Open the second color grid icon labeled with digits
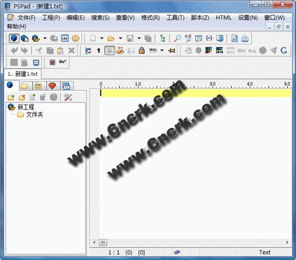The height and width of the screenshot is (260, 296). click(219, 50)
